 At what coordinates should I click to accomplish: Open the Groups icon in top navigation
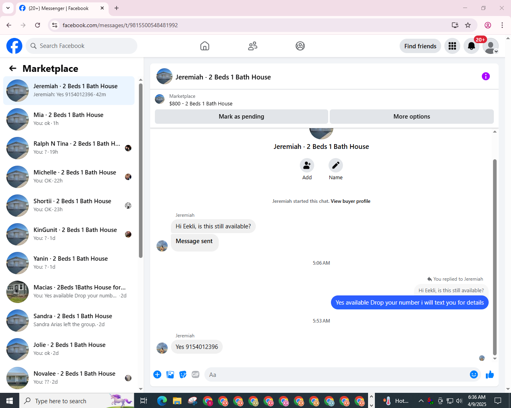point(300,46)
